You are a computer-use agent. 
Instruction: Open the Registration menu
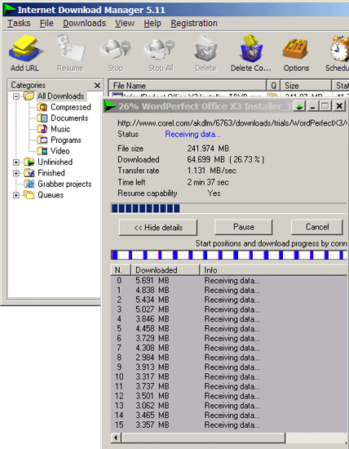tap(194, 23)
